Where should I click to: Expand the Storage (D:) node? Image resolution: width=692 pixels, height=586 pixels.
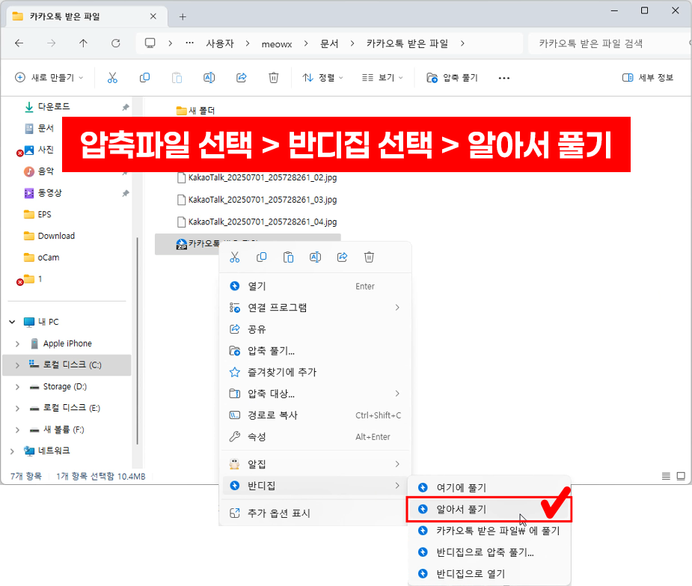pyautogui.click(x=17, y=387)
